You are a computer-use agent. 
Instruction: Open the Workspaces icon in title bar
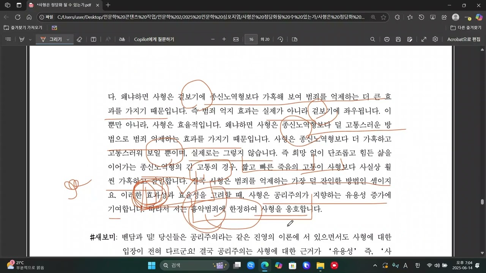point(8,5)
